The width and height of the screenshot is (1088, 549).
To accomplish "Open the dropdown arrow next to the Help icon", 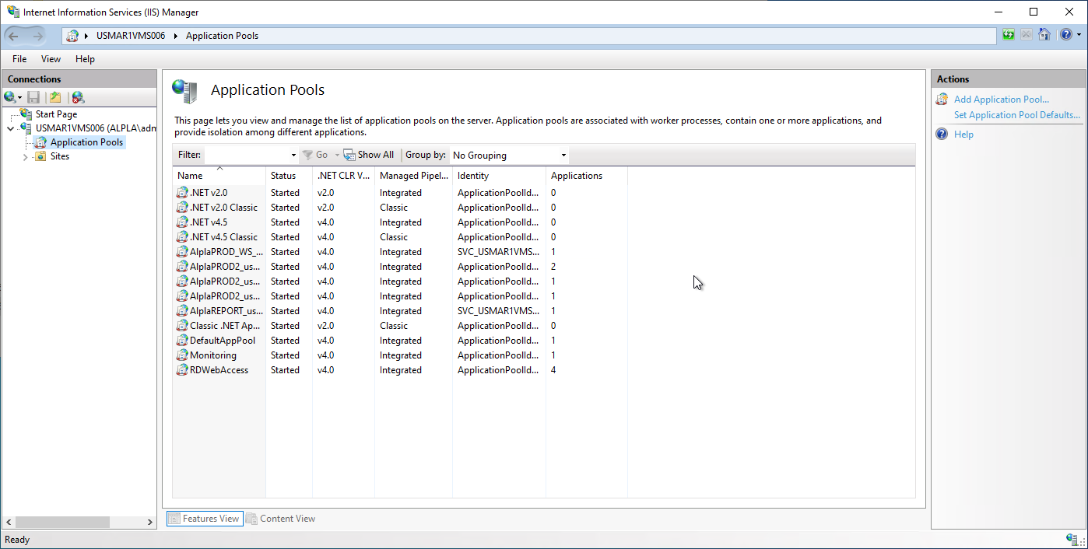I will (1077, 36).
